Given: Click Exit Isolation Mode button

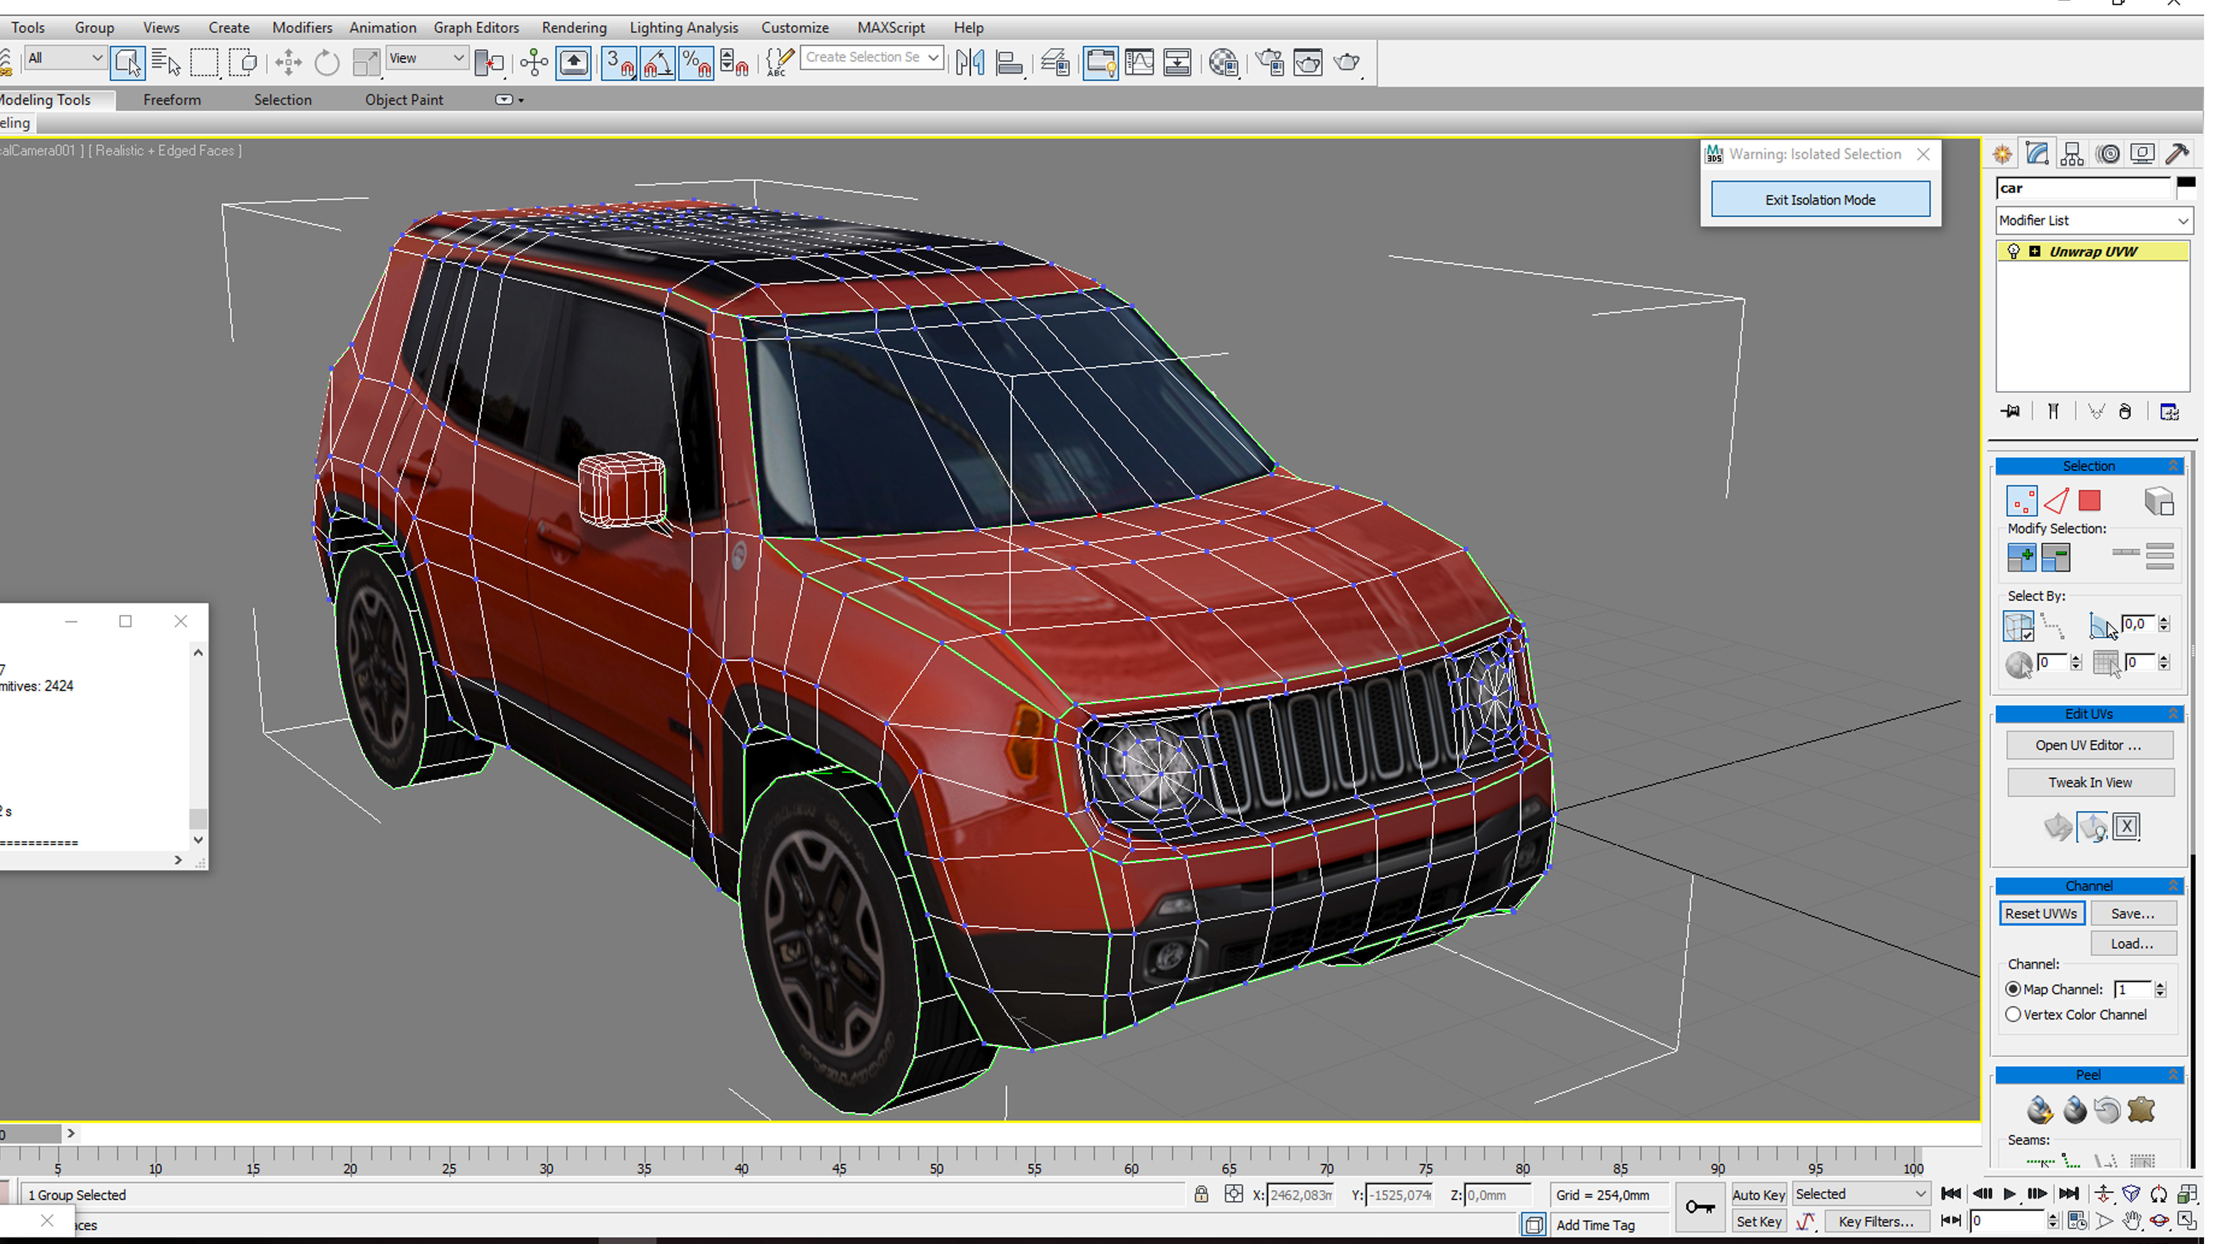Looking at the screenshot, I should pos(1819,200).
